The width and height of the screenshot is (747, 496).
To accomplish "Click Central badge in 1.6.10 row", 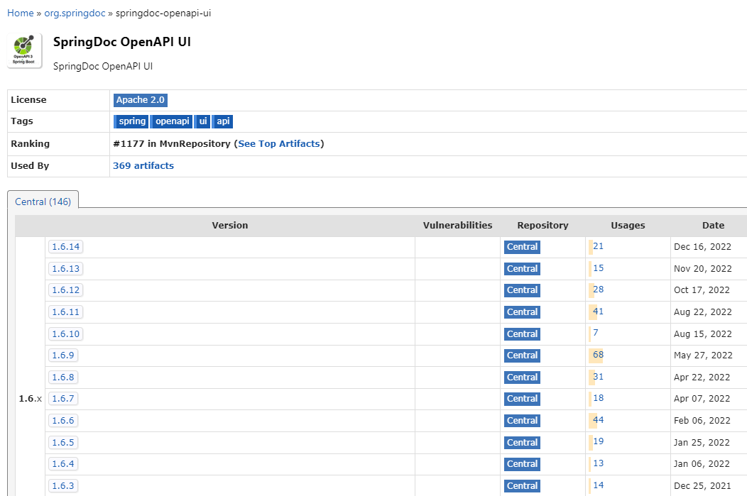I will 522,334.
